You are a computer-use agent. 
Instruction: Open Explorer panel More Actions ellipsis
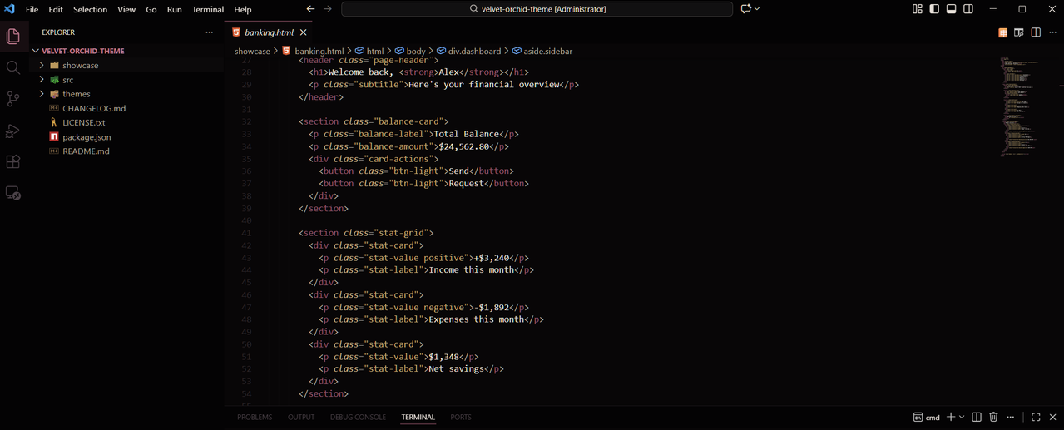210,32
